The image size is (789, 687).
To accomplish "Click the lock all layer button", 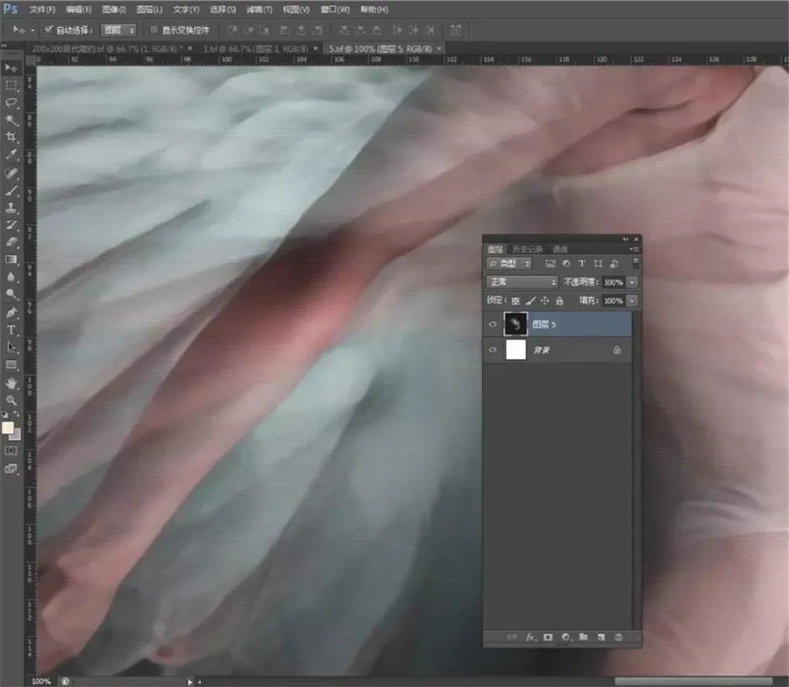I will [x=558, y=301].
